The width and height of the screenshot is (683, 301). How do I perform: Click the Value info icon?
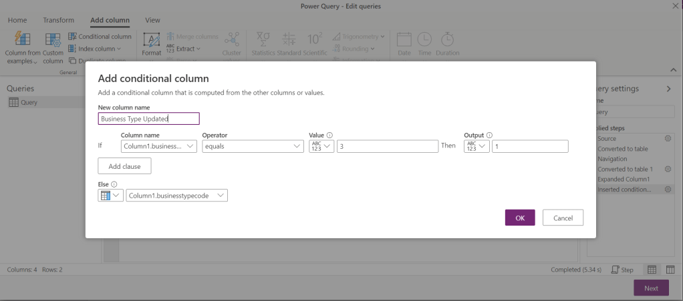[330, 135]
